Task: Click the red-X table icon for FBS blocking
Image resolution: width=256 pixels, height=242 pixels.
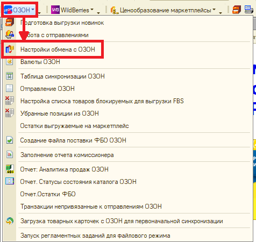Action: coord(10,101)
